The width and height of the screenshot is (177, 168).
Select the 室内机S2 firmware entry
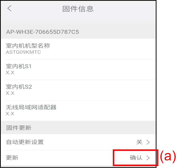click(78, 90)
